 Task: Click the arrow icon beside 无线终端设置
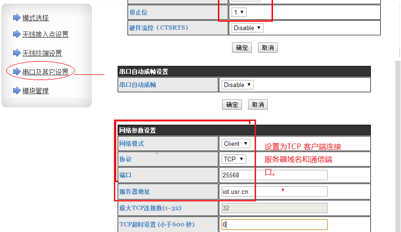tap(17, 53)
